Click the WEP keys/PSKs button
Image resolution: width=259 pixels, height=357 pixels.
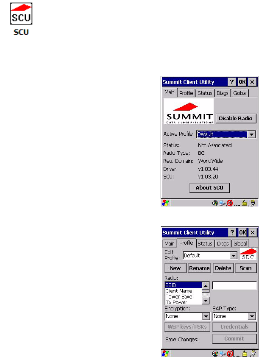(187, 327)
